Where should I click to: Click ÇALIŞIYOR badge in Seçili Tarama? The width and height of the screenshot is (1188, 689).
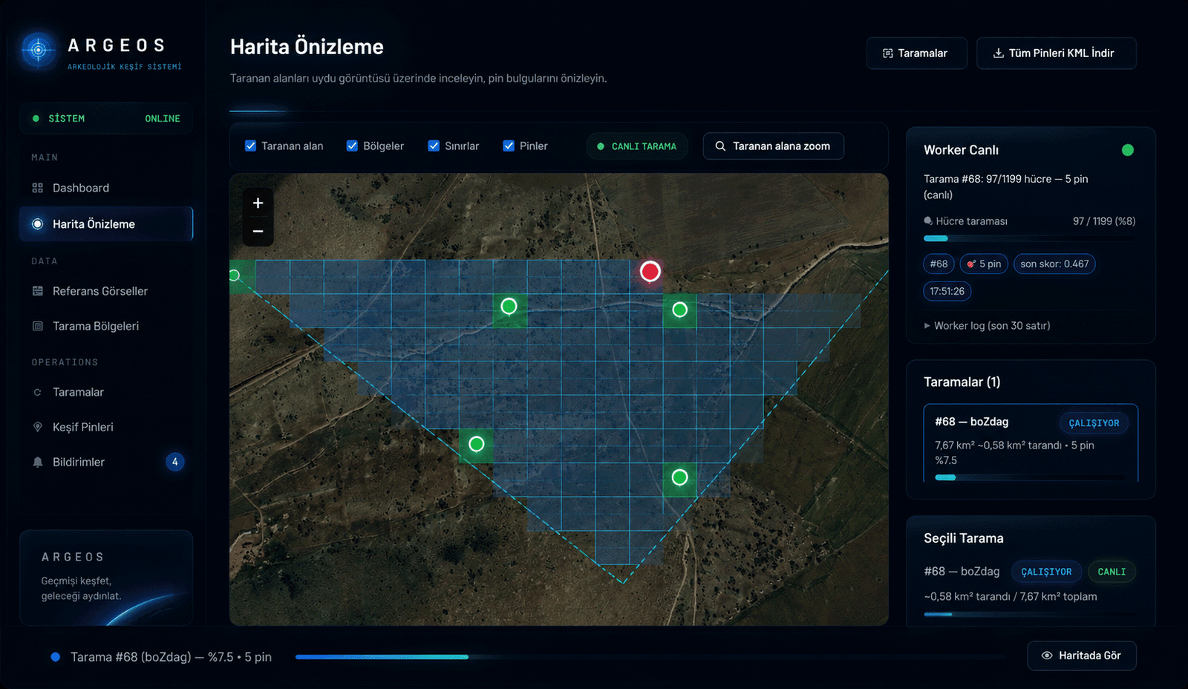(x=1046, y=572)
